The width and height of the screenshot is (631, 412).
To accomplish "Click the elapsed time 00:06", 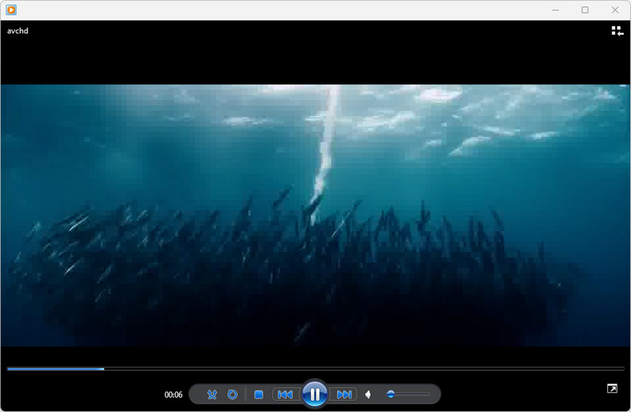I will point(174,395).
